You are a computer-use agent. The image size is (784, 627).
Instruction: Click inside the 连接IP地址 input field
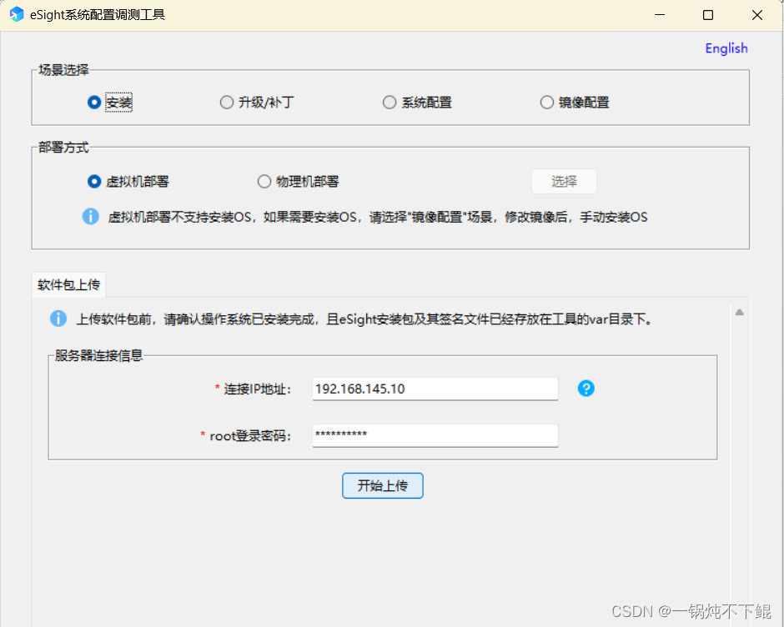click(434, 389)
